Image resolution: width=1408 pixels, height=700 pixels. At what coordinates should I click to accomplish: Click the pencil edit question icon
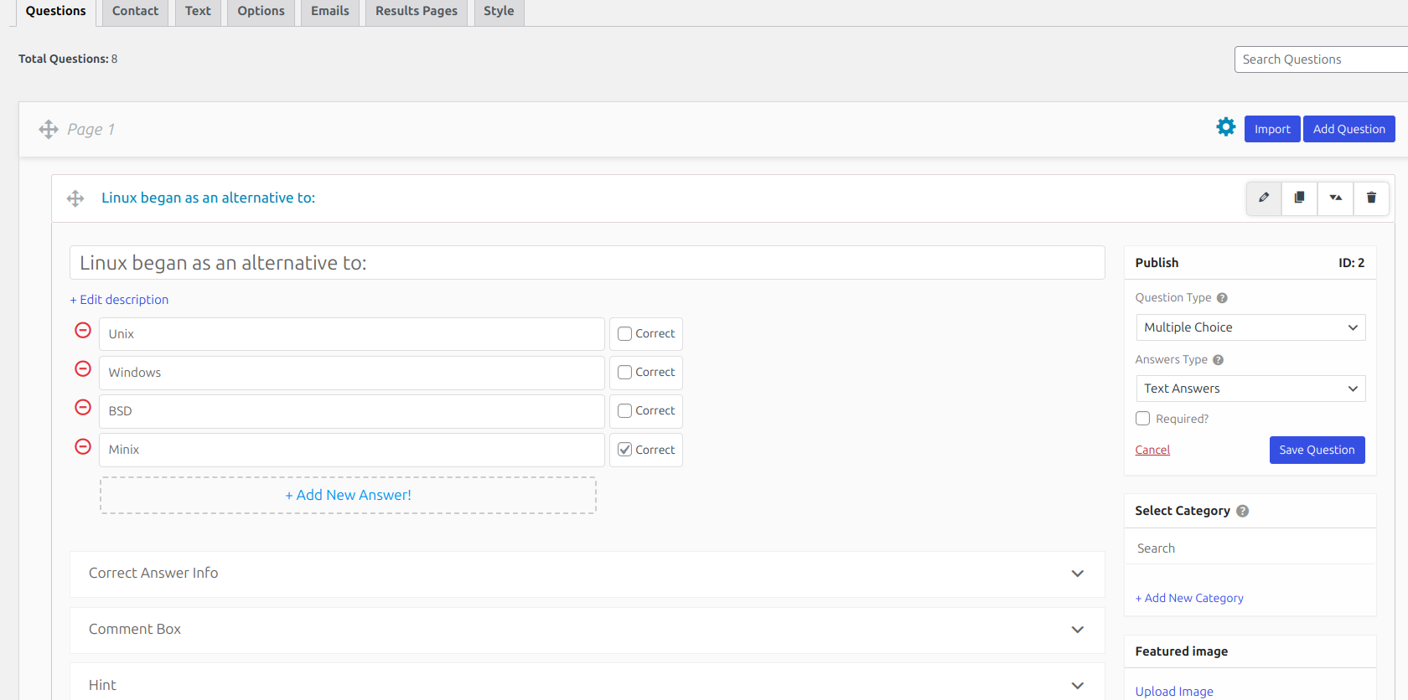pyautogui.click(x=1263, y=198)
